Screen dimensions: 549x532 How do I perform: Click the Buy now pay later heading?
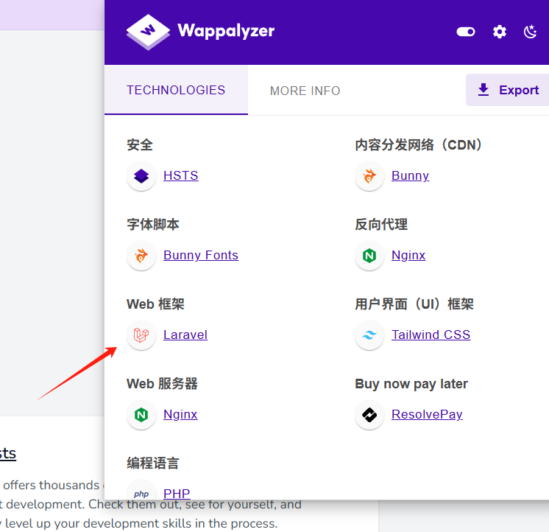point(411,384)
